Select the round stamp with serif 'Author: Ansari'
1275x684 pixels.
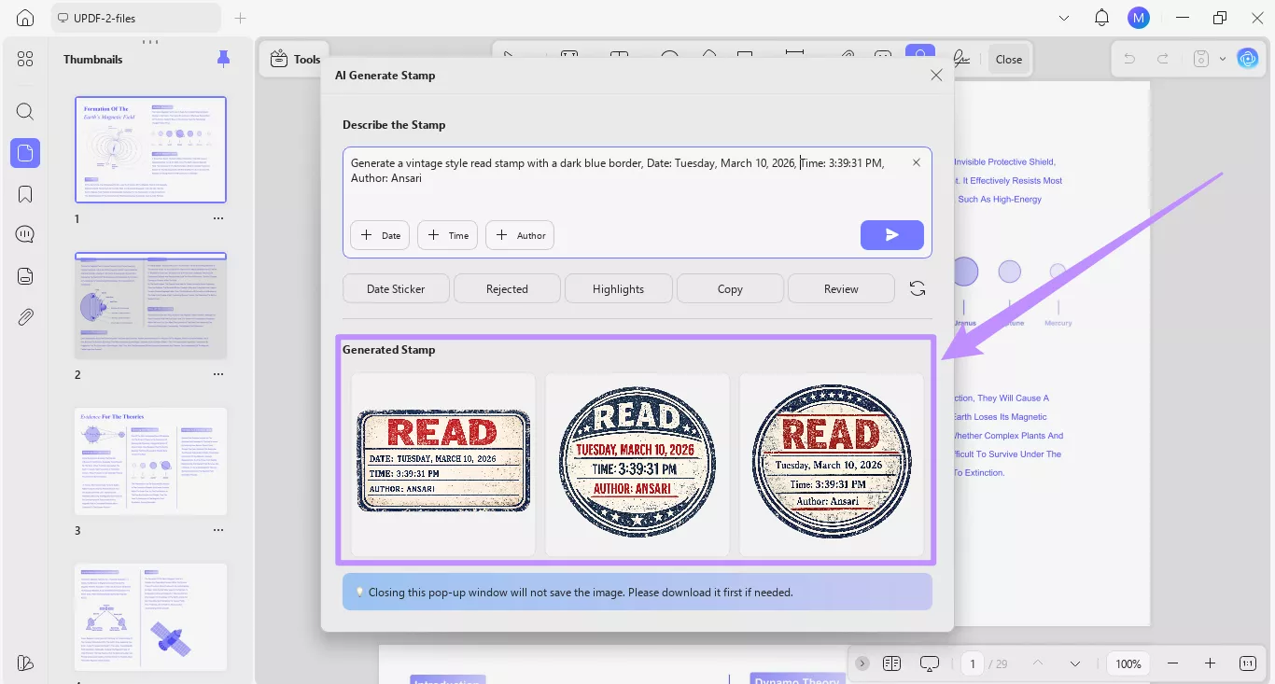(832, 464)
